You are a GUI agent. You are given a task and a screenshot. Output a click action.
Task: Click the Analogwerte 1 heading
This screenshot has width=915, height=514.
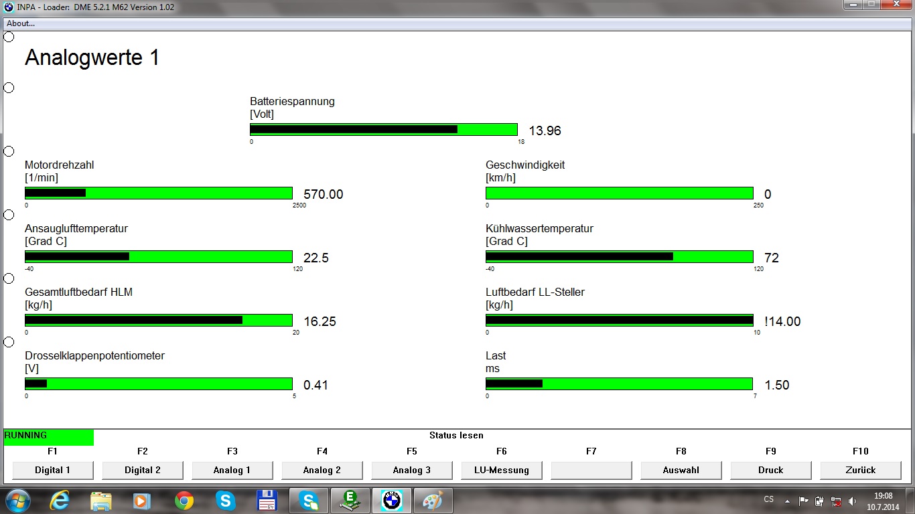[92, 58]
